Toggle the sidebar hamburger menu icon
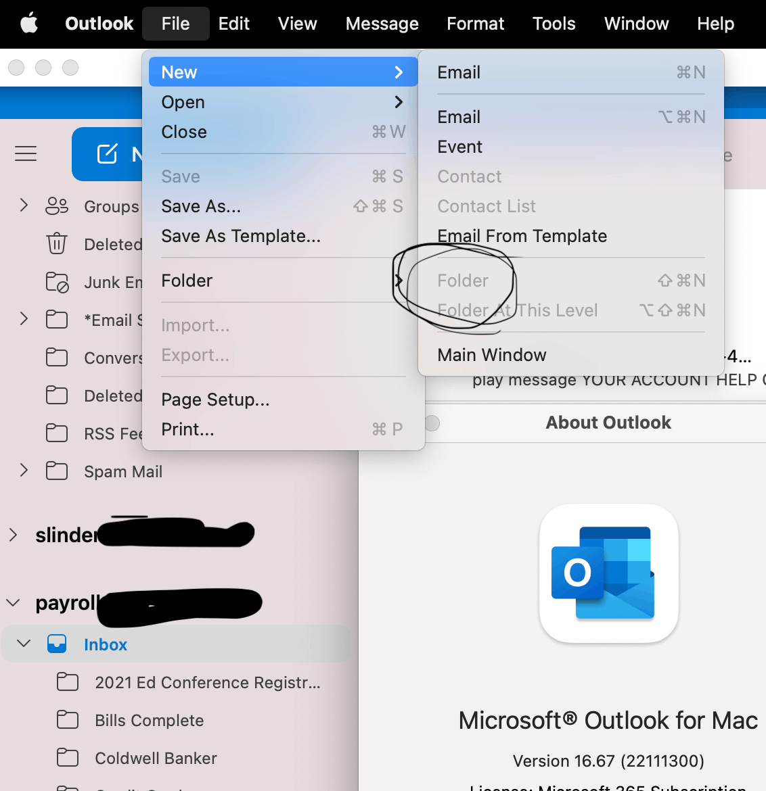The height and width of the screenshot is (791, 766). (26, 153)
